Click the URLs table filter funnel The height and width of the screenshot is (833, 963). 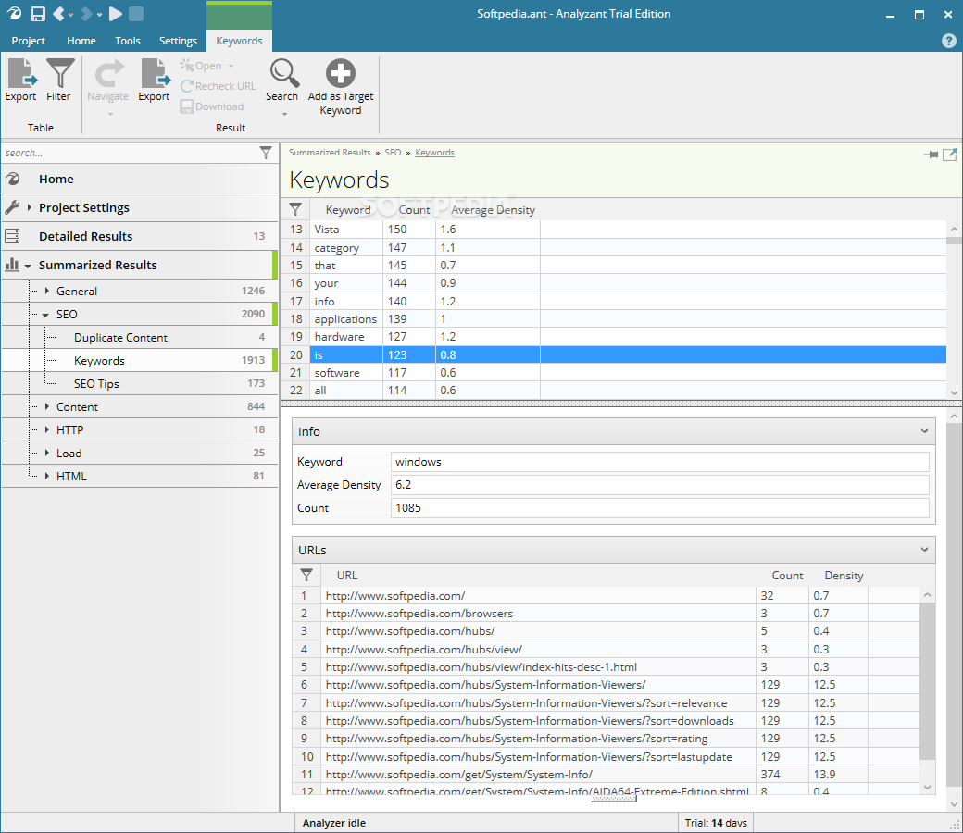pos(306,575)
